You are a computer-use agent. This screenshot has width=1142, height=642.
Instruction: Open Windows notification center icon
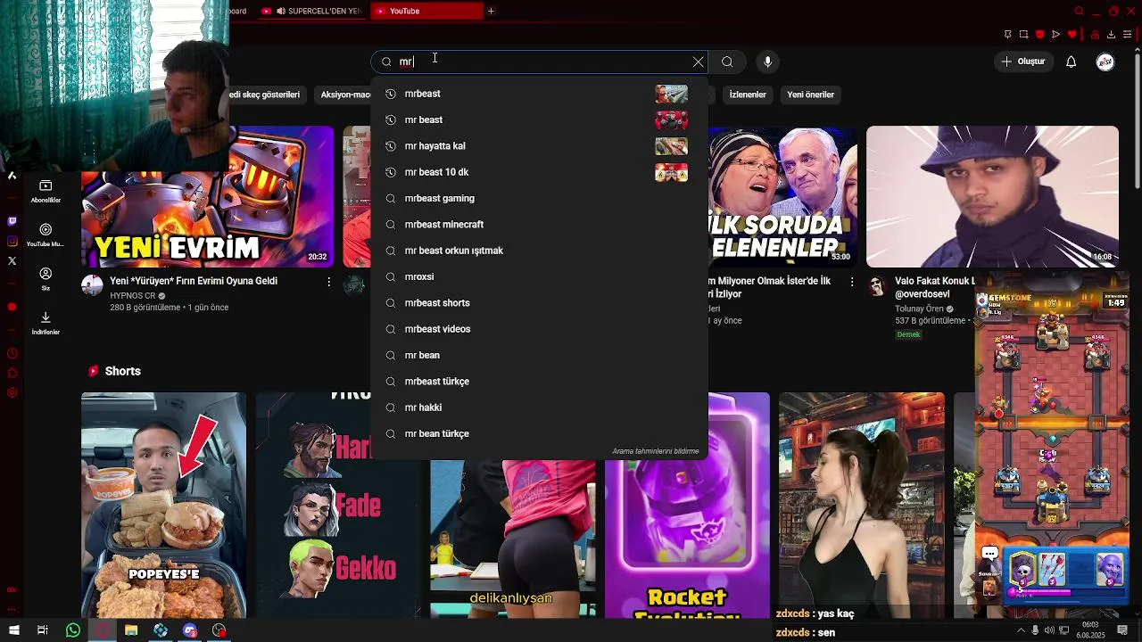pos(1122,630)
